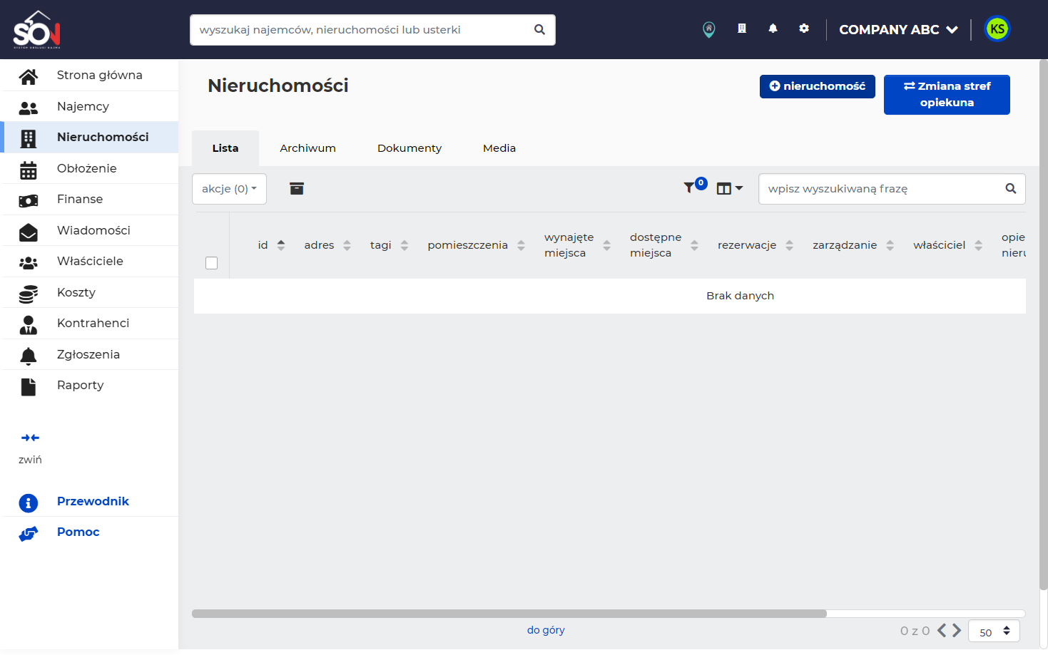Sort table by rezerwacje column
Image resolution: width=1048 pixels, height=655 pixels.
(x=756, y=245)
